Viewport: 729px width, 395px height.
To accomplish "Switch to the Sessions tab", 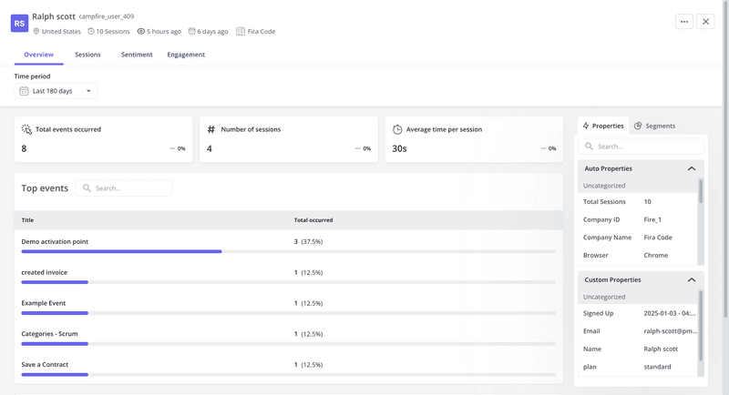I will 87,55.
